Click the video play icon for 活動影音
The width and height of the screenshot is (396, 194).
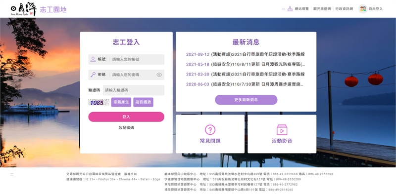click(282, 130)
